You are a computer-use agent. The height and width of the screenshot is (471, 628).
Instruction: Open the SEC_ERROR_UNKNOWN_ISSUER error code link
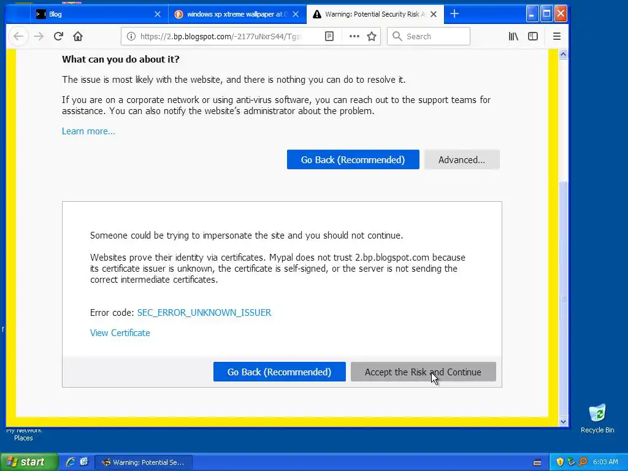(204, 312)
